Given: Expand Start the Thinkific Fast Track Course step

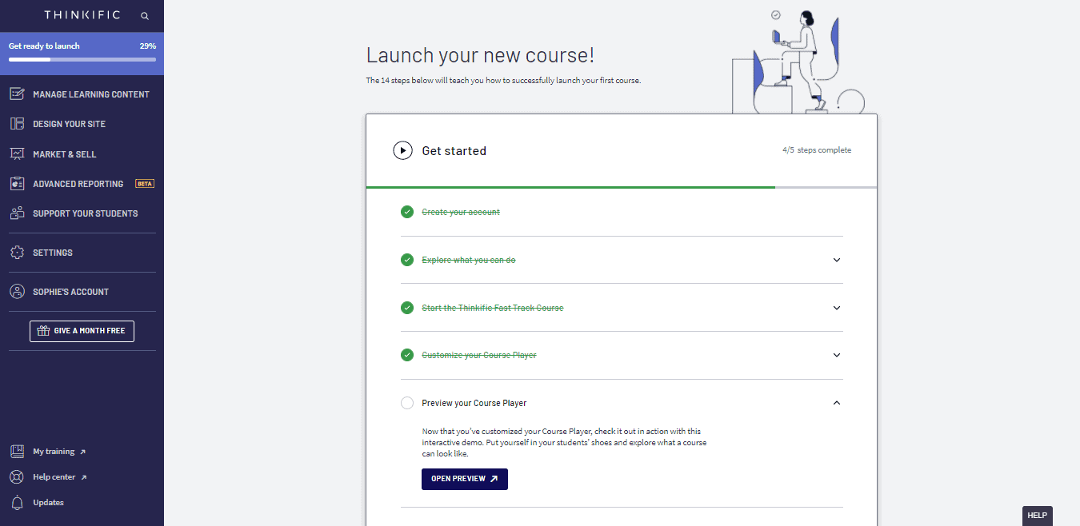Looking at the screenshot, I should 837,308.
